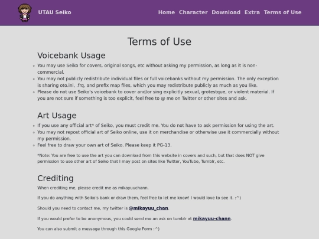The height and width of the screenshot is (239, 319).
Task: Open the Extra nav item
Action: coord(252,12)
